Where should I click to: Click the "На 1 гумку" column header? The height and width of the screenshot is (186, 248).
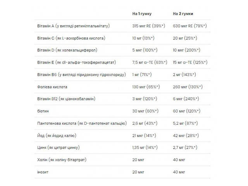(141, 14)
